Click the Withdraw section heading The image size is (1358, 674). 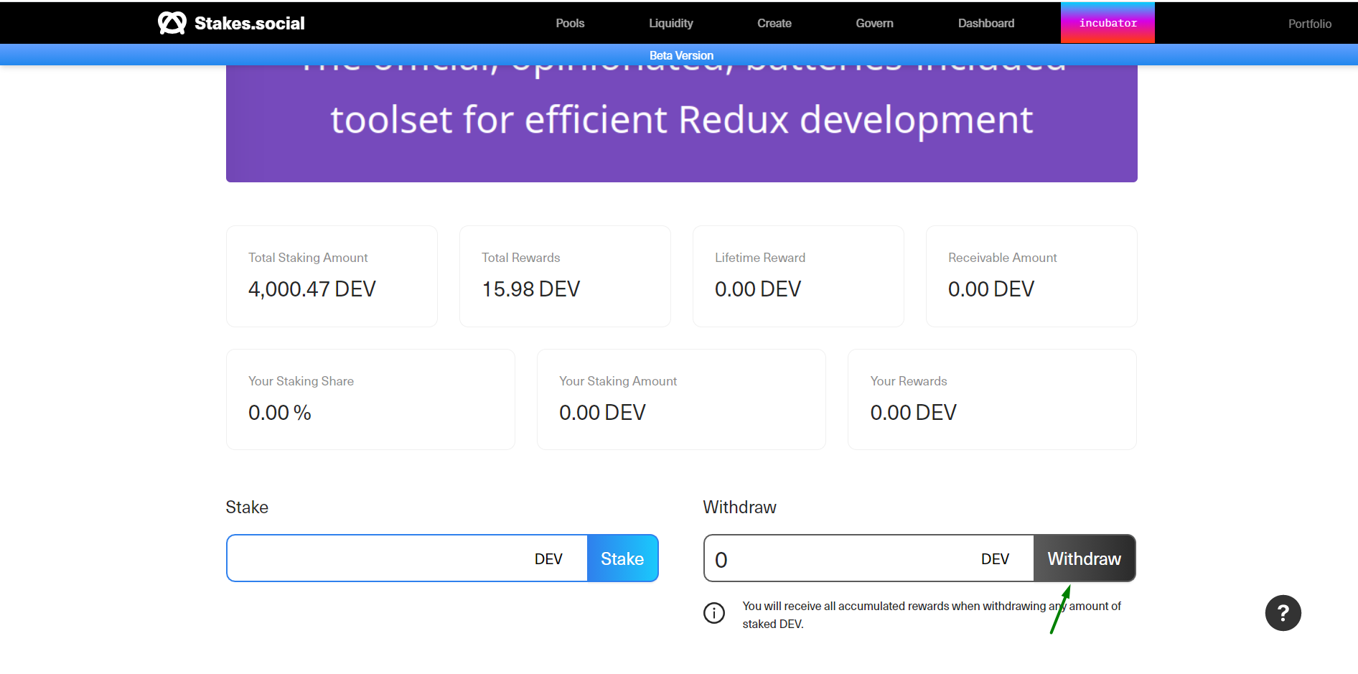pos(739,507)
